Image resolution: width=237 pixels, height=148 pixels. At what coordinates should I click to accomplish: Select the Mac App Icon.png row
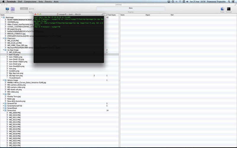(59, 73)
